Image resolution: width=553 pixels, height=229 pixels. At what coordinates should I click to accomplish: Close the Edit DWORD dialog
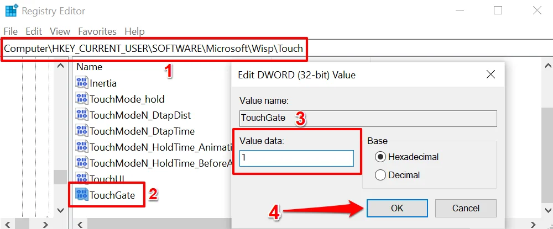(x=490, y=74)
